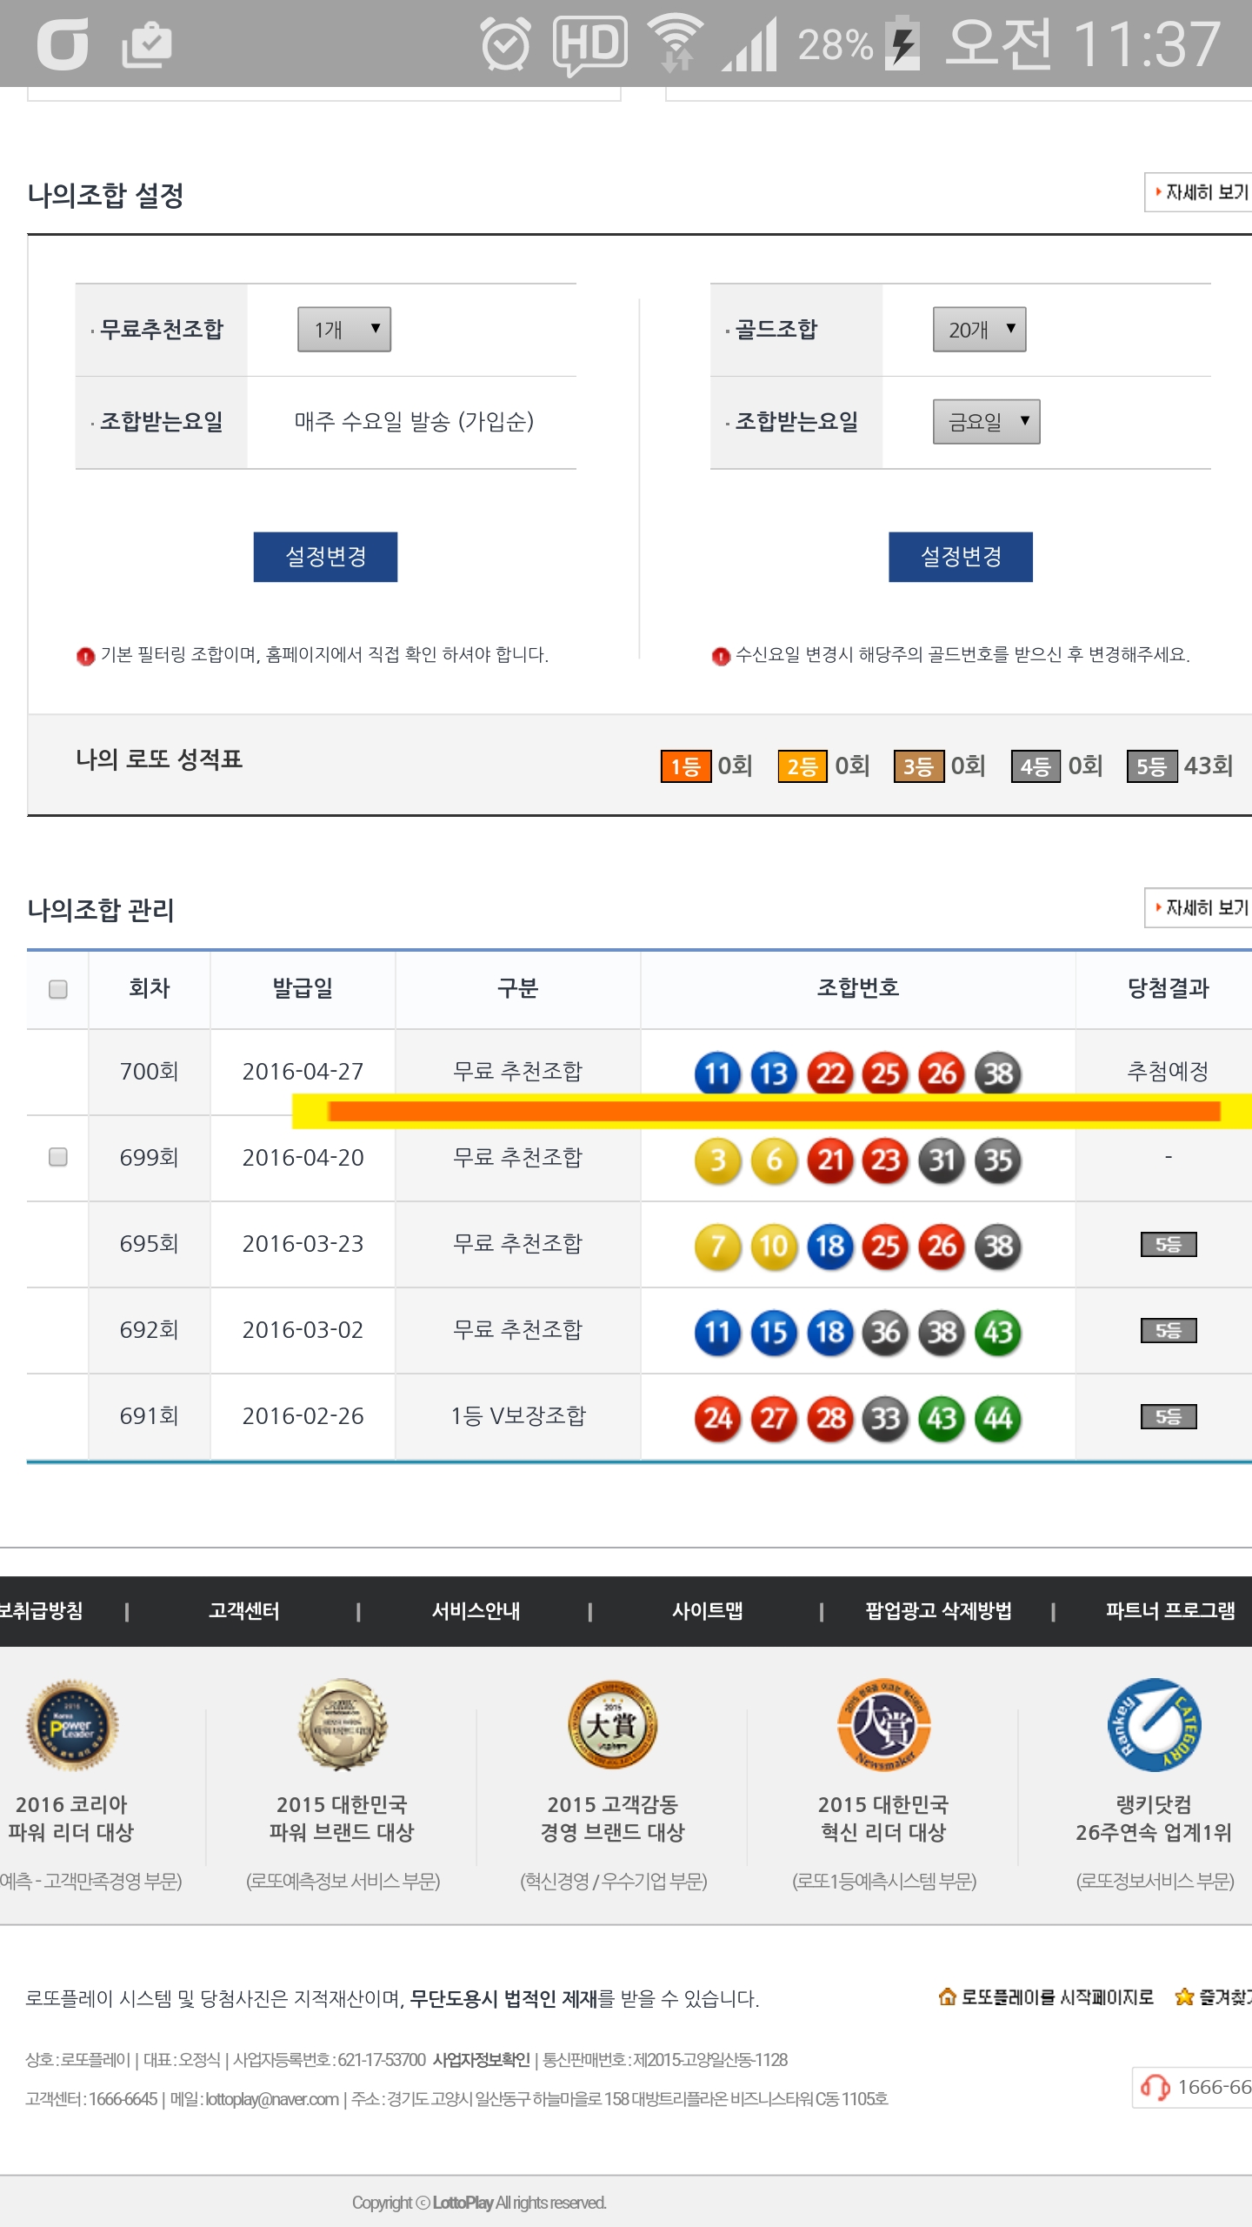Click the 2015 혁신 리더 대상 Newsmaker emblem
Image resolution: width=1252 pixels, height=2227 pixels.
pos(883,1724)
